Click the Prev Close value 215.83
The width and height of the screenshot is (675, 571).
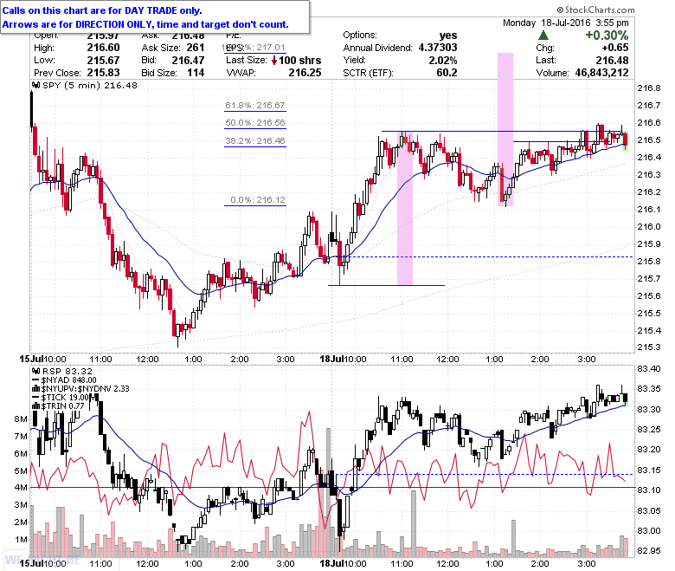click(103, 73)
